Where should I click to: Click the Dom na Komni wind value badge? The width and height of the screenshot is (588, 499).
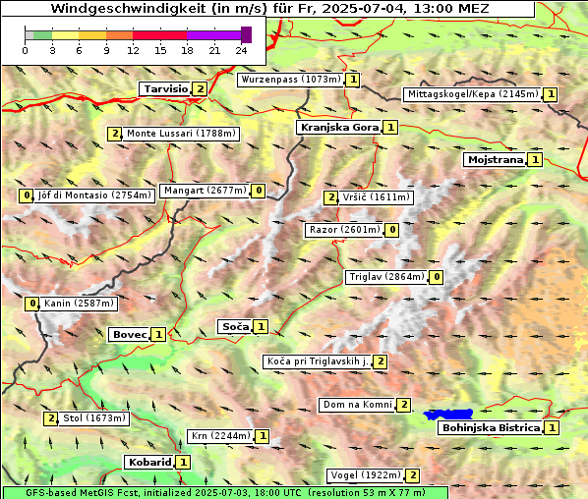[404, 405]
